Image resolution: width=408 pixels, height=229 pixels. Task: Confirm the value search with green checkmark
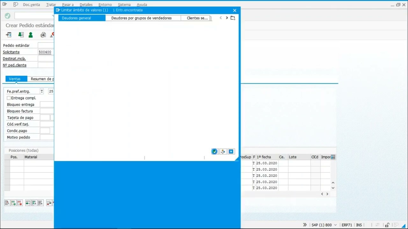(x=215, y=152)
